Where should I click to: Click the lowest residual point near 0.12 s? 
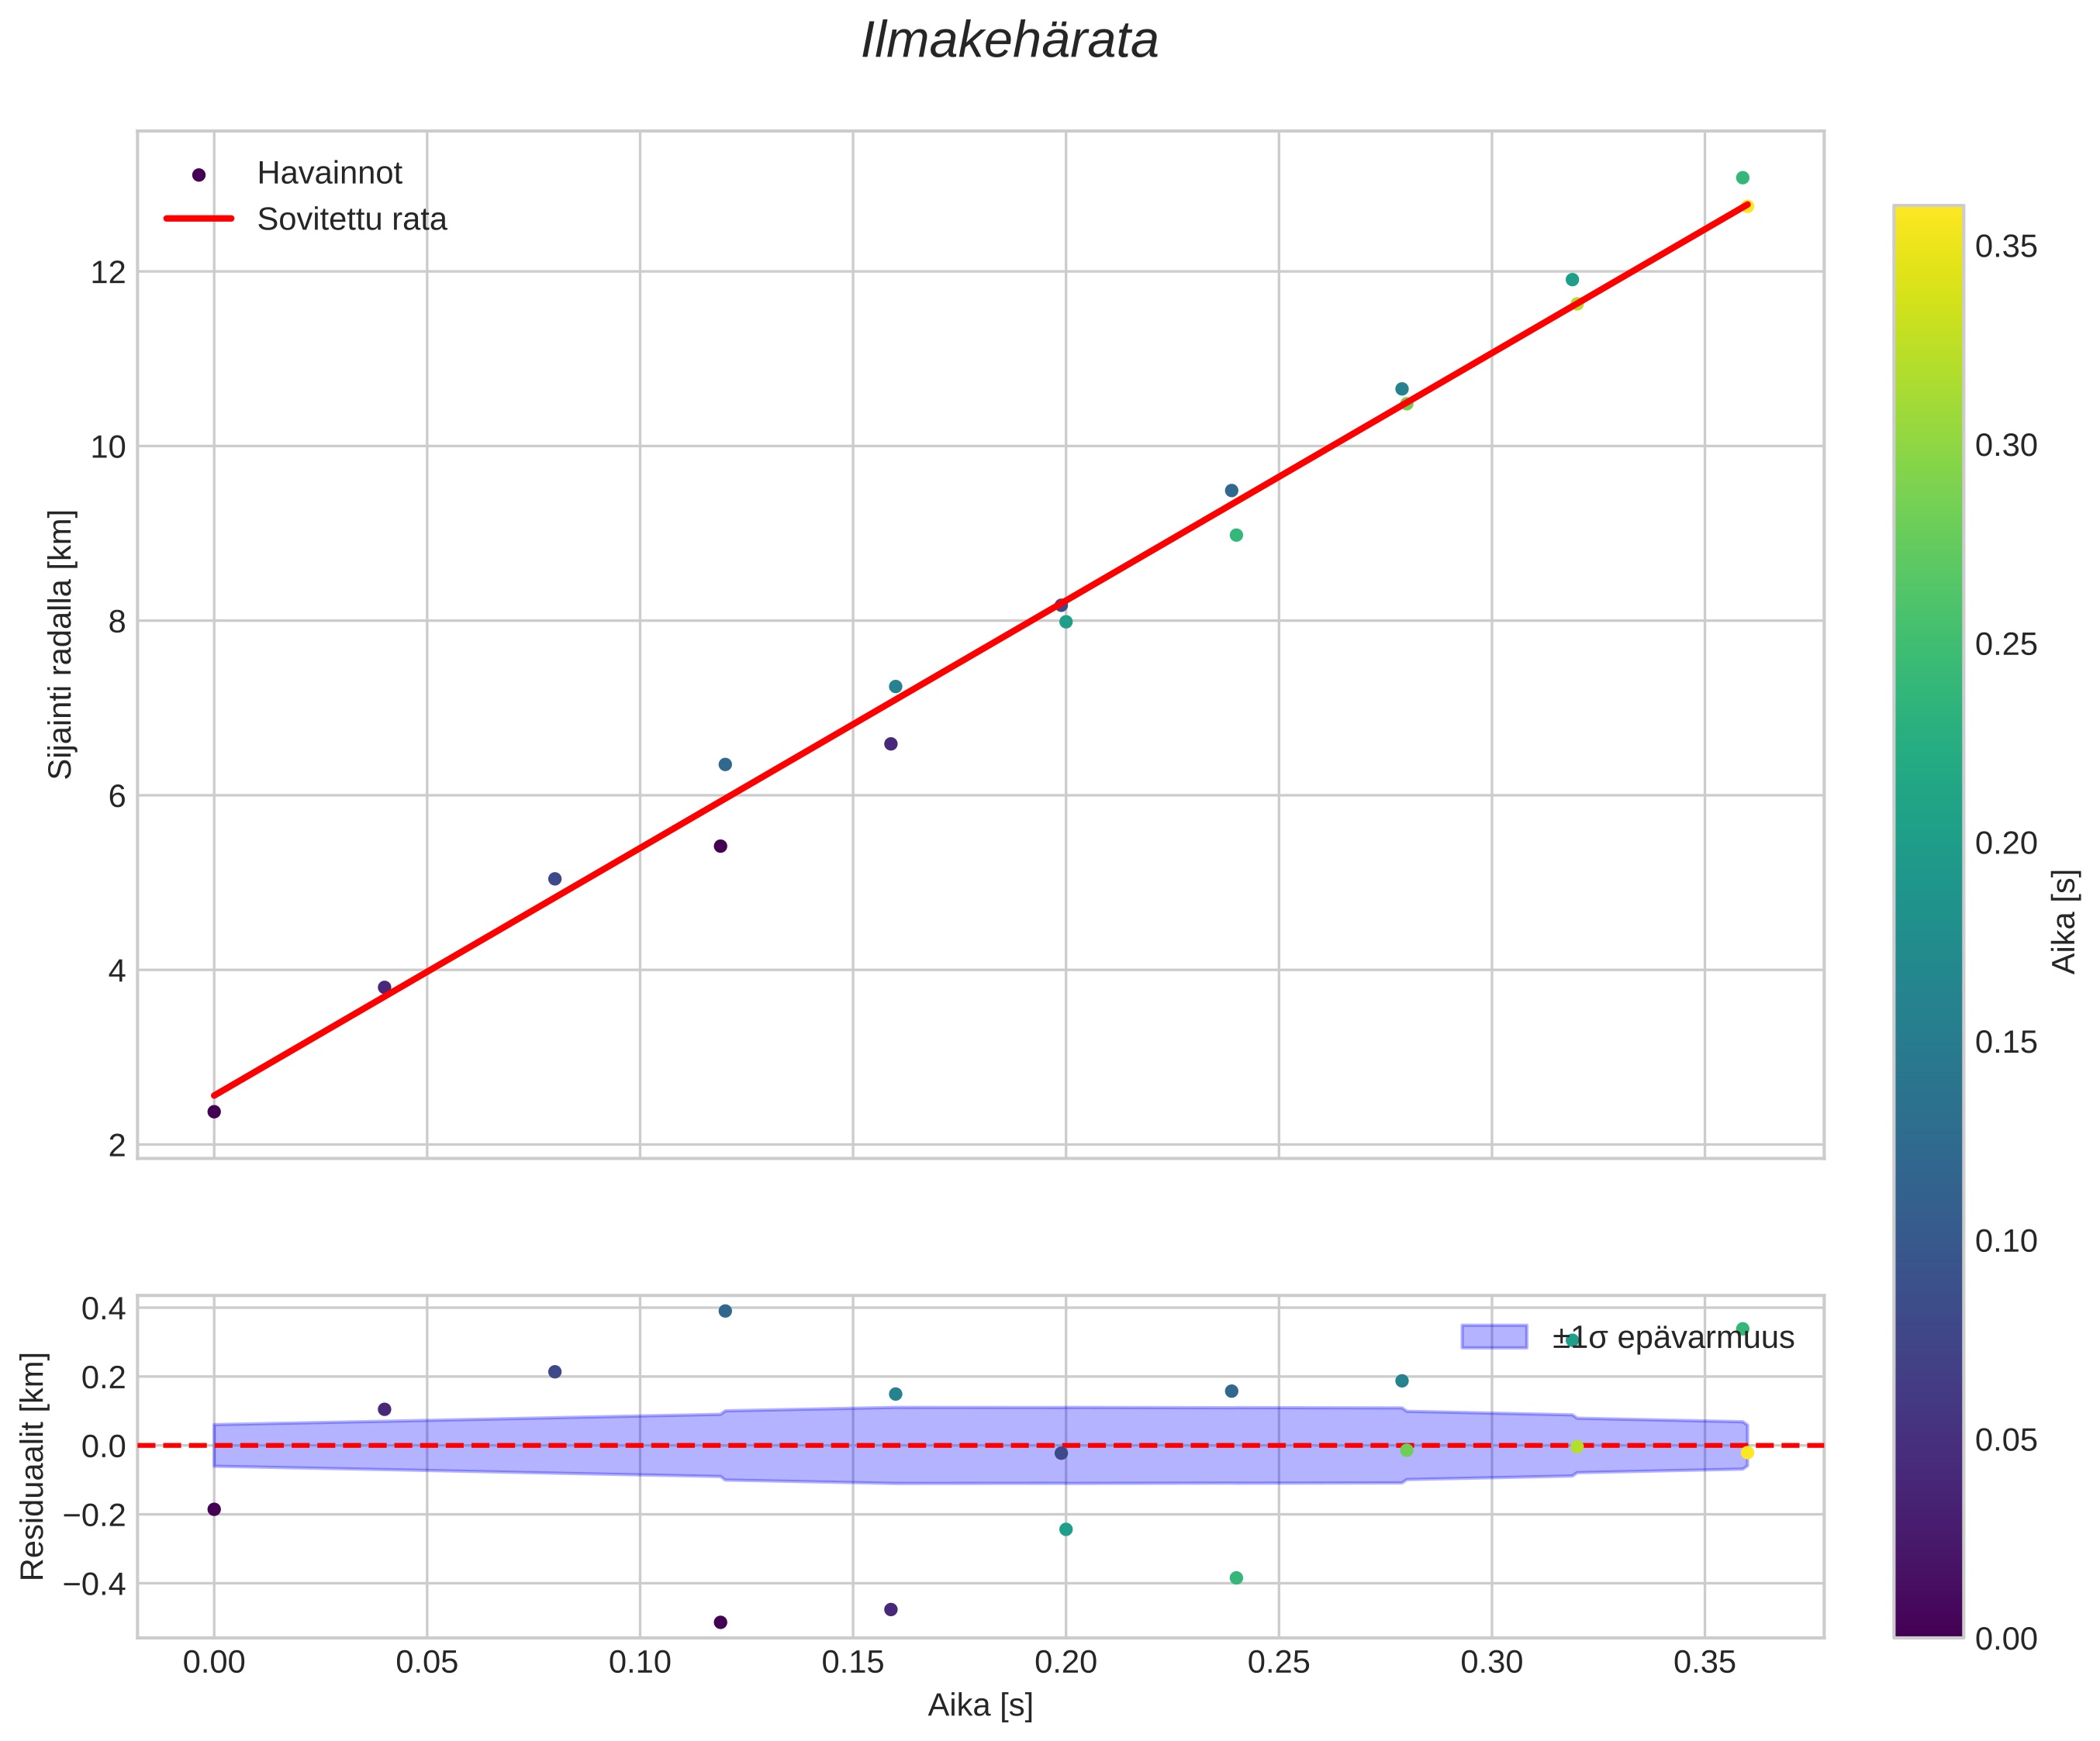pos(720,1622)
